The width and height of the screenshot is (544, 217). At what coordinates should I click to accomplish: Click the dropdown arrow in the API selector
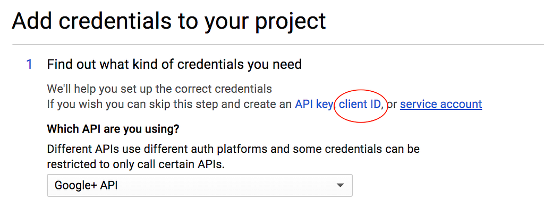[x=341, y=186]
